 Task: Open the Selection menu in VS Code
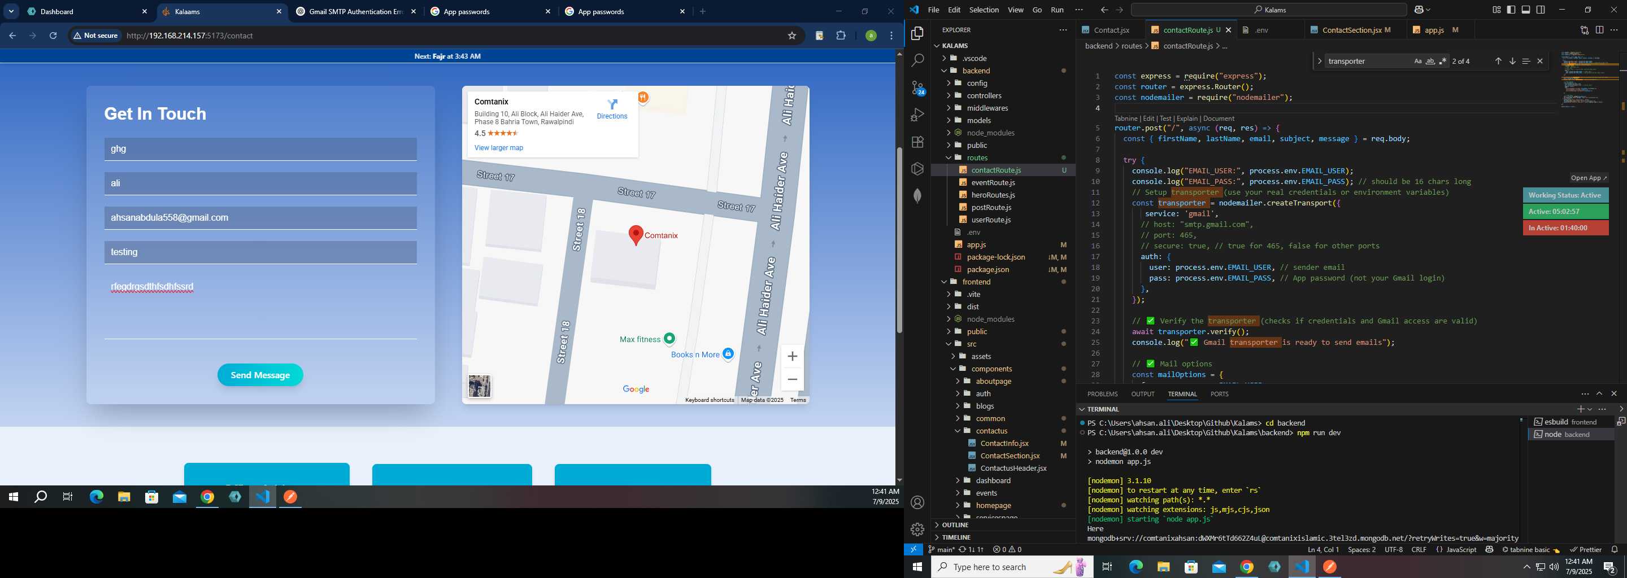[x=984, y=10]
